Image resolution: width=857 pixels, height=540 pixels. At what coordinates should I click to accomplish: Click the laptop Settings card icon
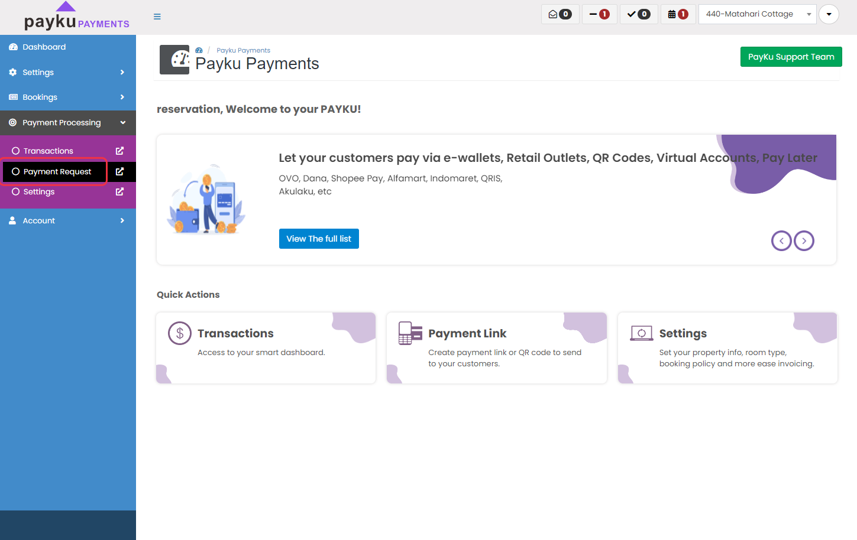[x=642, y=333]
